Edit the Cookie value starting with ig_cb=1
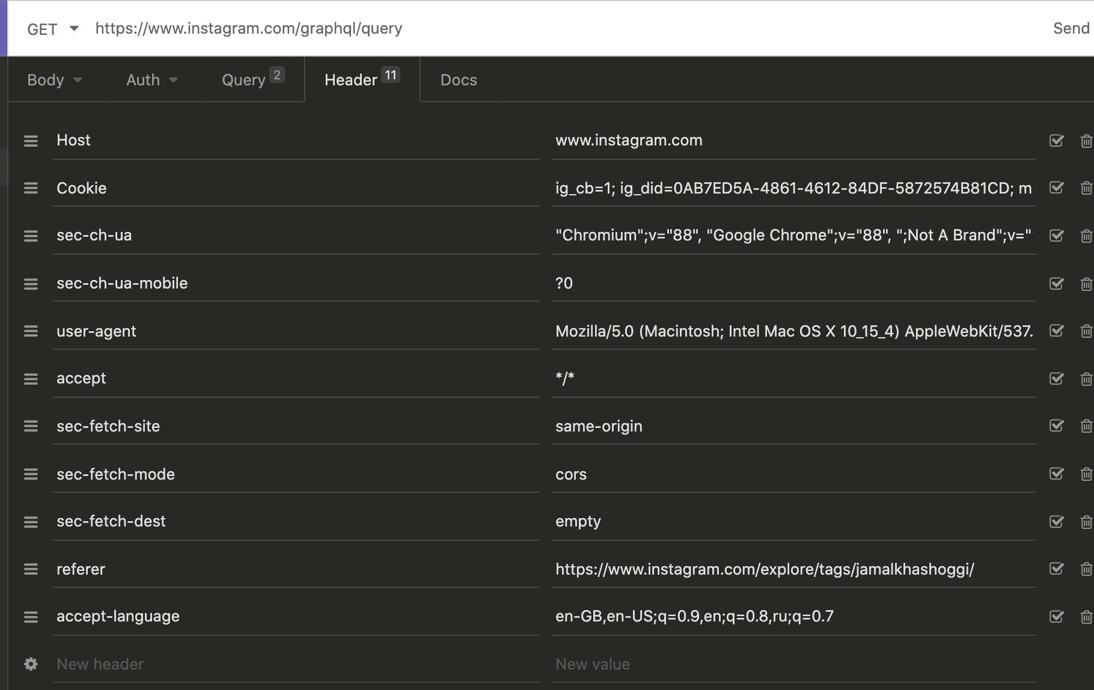 (x=793, y=188)
